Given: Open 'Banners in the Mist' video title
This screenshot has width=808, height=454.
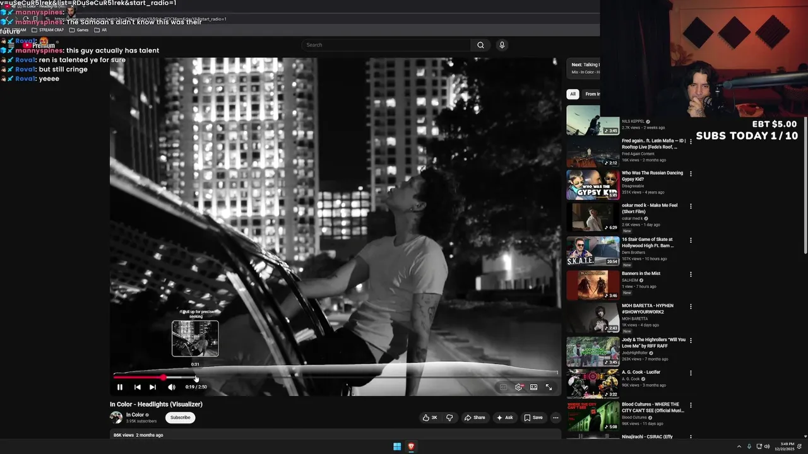Looking at the screenshot, I should pyautogui.click(x=641, y=274).
